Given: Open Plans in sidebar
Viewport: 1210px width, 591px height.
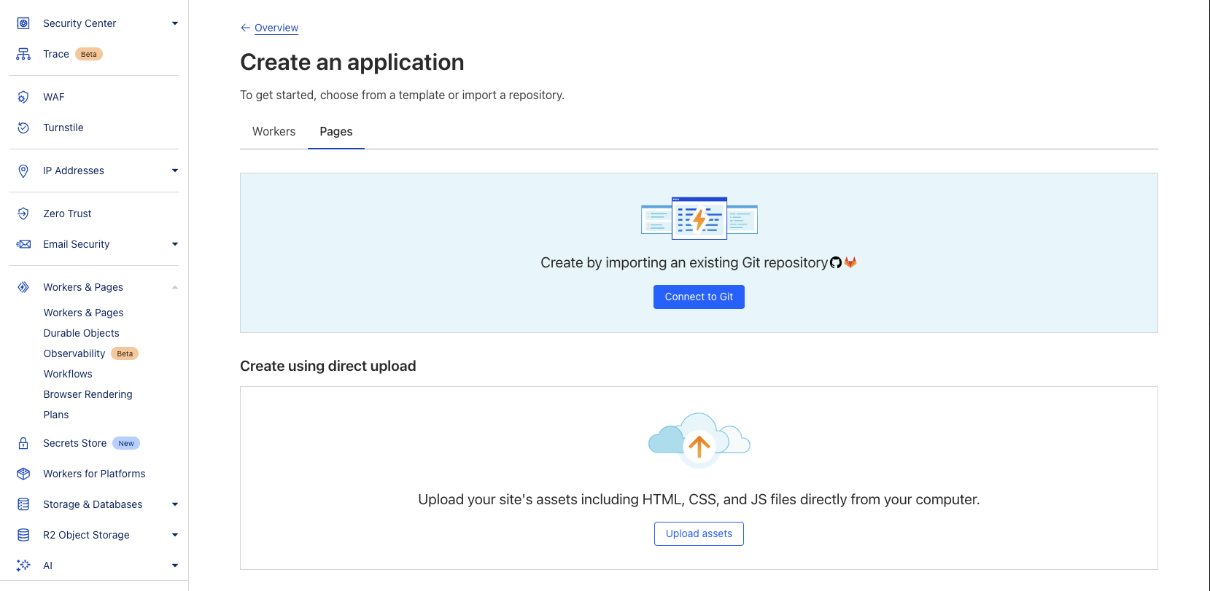Looking at the screenshot, I should click(x=56, y=415).
